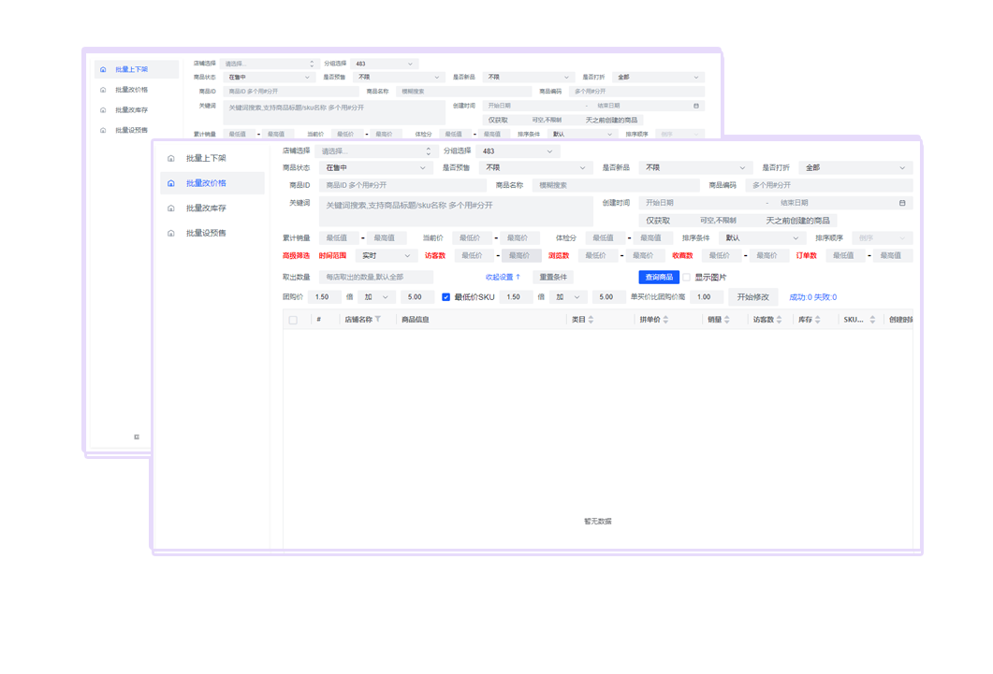The height and width of the screenshot is (674, 993).
Task: Open 是否预售 dropdown in front window
Action: point(535,168)
